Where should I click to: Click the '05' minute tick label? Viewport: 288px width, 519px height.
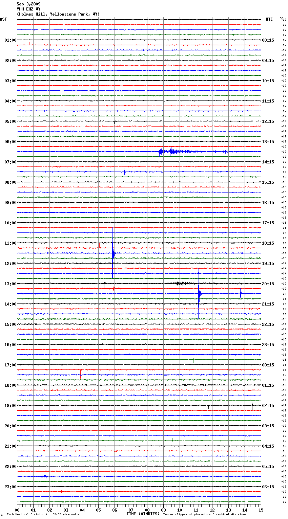tap(99, 510)
